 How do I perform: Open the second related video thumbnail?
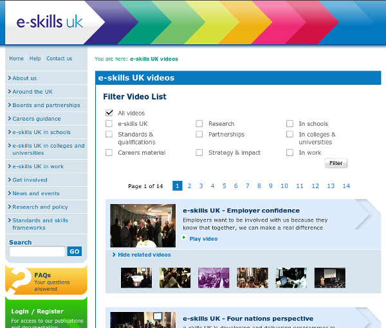(x=175, y=278)
